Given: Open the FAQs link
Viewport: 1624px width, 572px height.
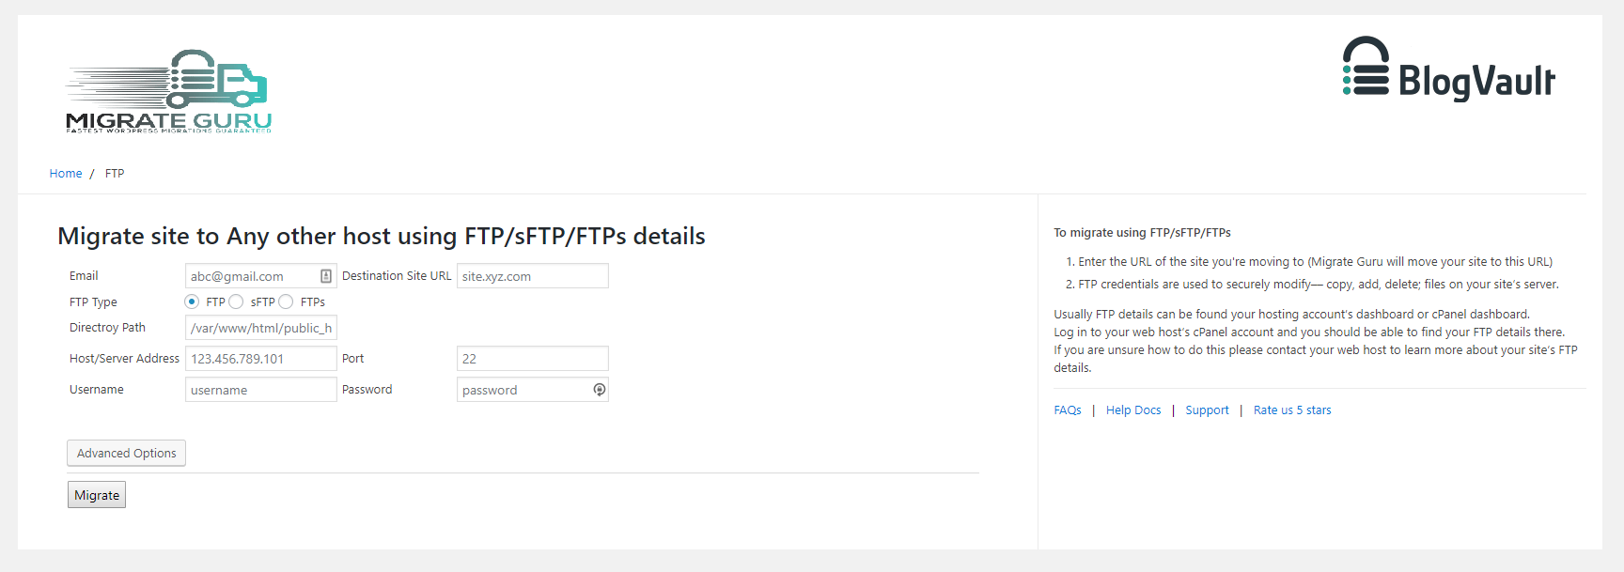Looking at the screenshot, I should pos(1067,410).
